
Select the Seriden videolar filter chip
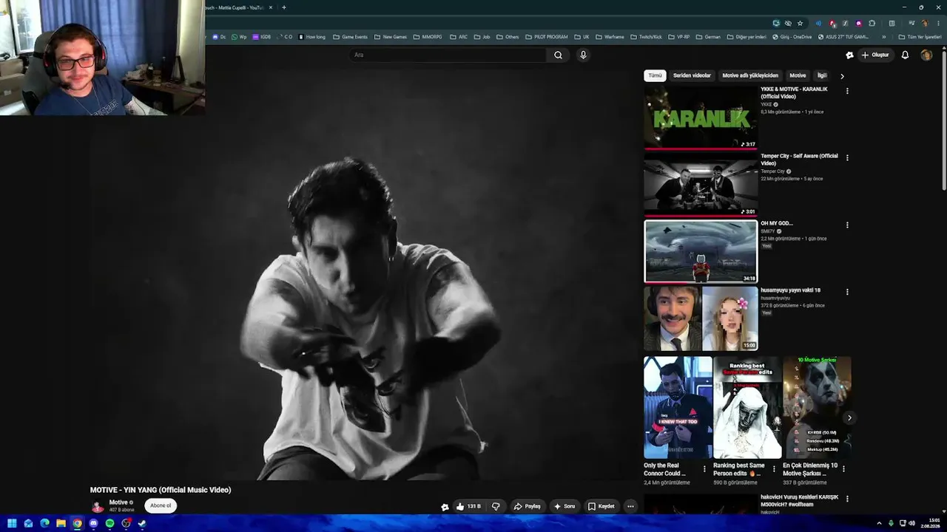(692, 75)
